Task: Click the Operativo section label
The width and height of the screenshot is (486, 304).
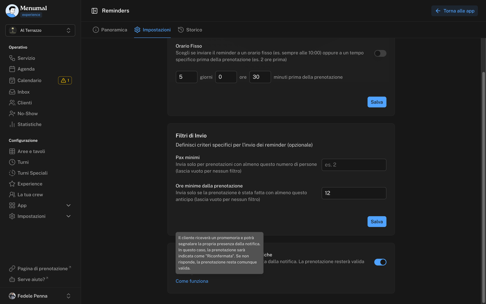Action: (x=18, y=47)
